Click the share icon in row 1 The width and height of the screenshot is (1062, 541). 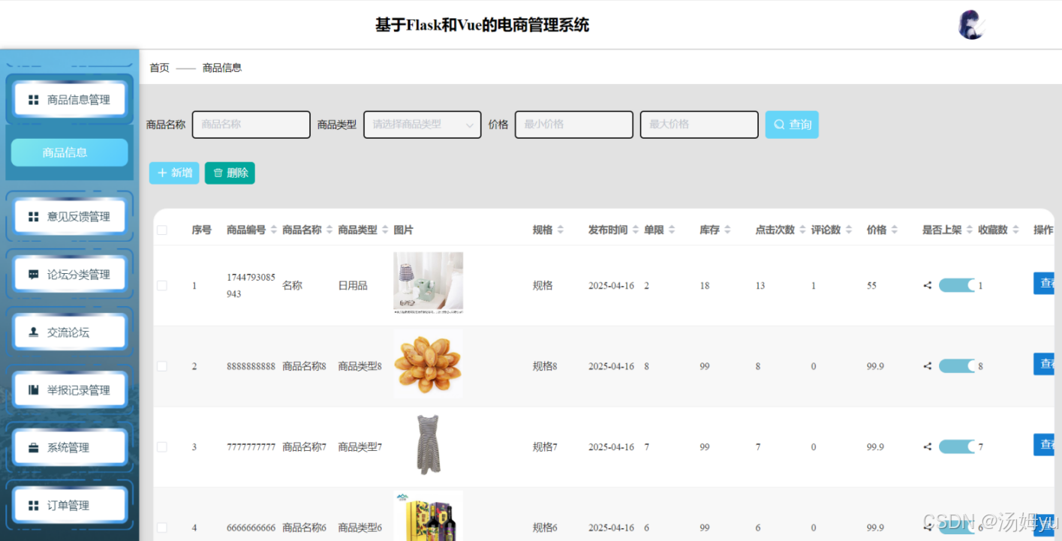coord(928,285)
